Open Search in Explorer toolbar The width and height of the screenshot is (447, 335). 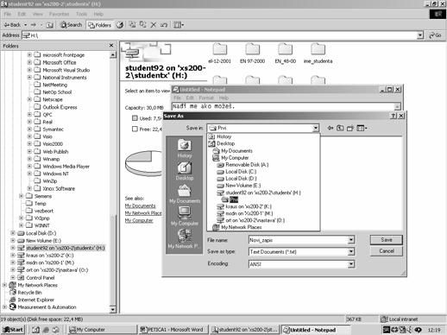71,25
